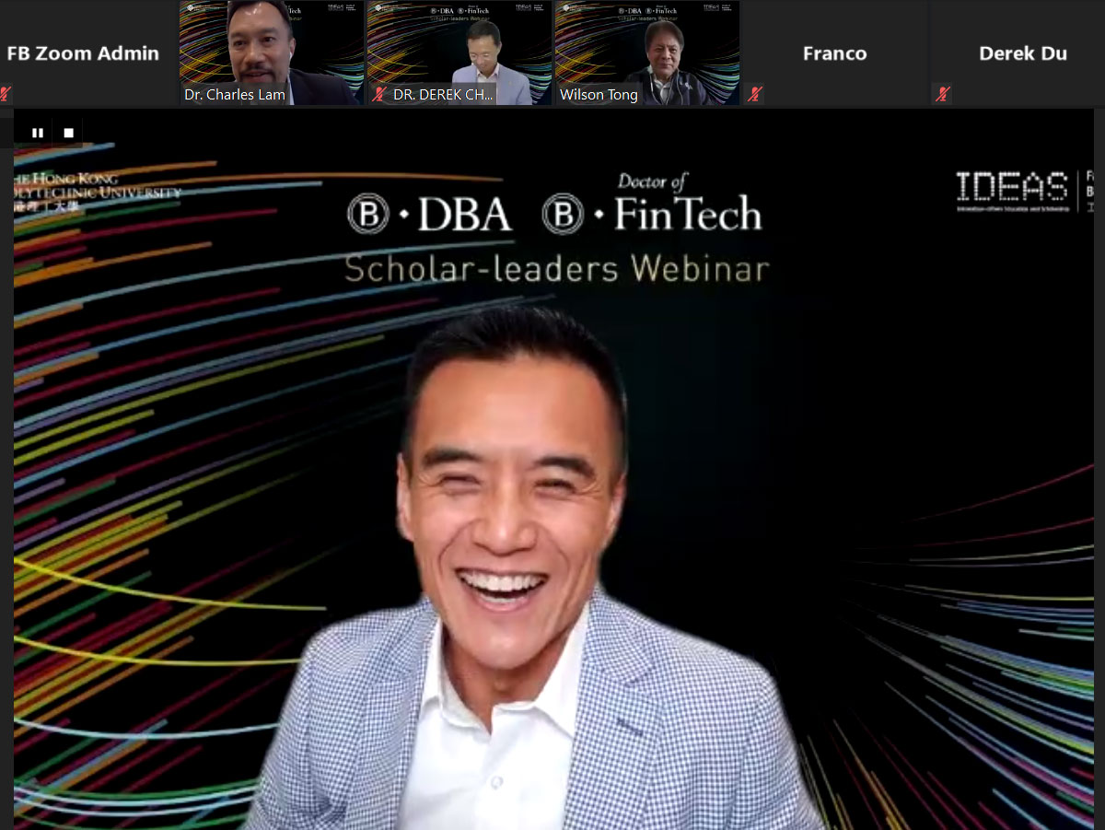Stop the meeting recording

(68, 133)
